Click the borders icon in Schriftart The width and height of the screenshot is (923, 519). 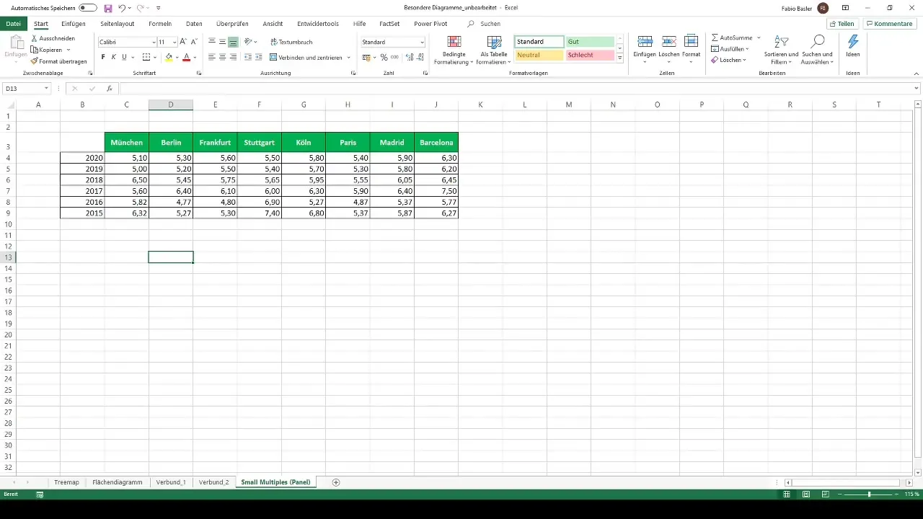[x=146, y=57]
